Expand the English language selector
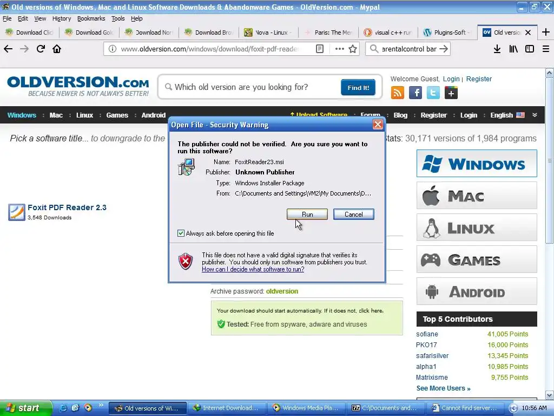This screenshot has height=416, width=554. point(507,115)
